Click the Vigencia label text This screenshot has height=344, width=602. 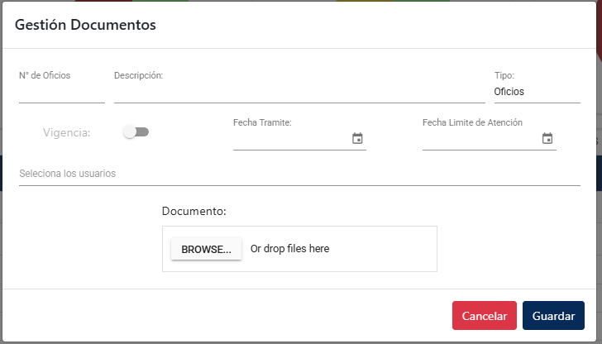pos(66,133)
